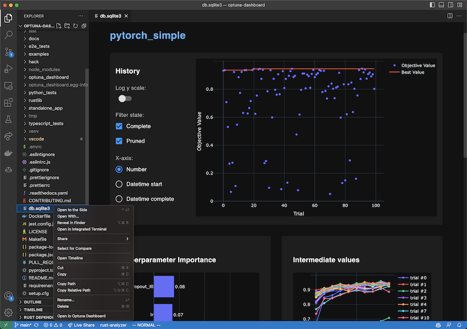This screenshot has width=467, height=329.
Task: Click the main* branch in status bar
Action: coord(23,325)
